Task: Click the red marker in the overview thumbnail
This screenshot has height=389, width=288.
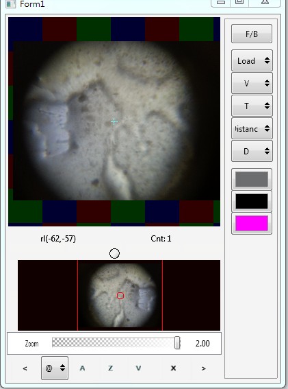Action: point(120,296)
